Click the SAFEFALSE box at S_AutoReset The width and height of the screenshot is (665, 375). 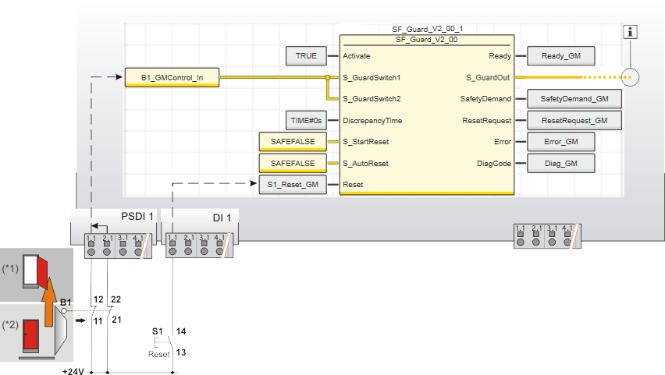[292, 163]
